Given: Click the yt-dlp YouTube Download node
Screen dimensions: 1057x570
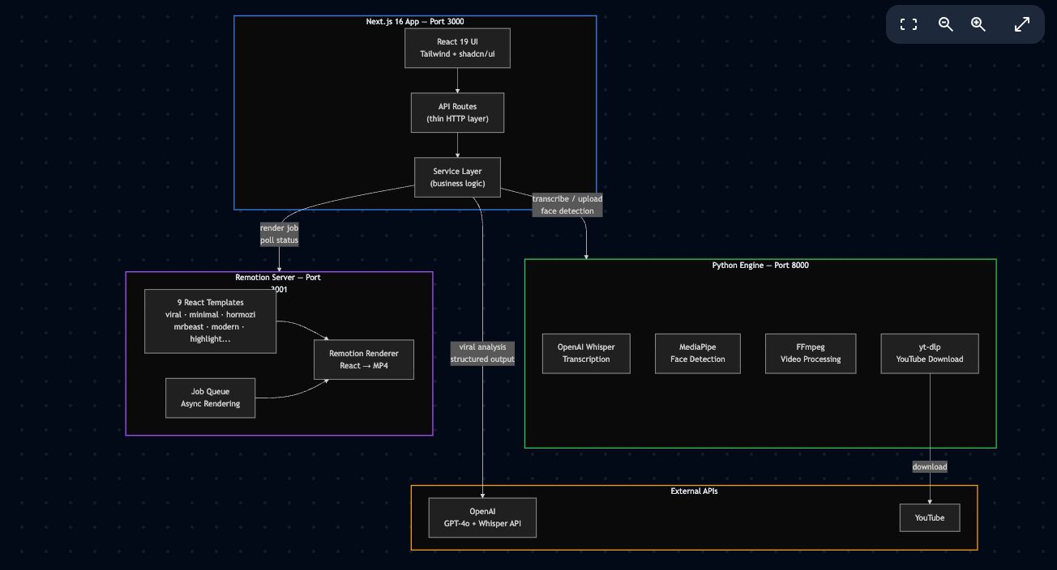Looking at the screenshot, I should 930,353.
